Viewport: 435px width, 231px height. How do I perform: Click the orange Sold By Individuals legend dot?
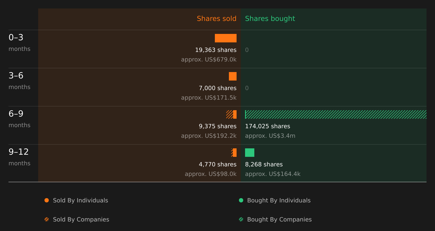[47, 200]
